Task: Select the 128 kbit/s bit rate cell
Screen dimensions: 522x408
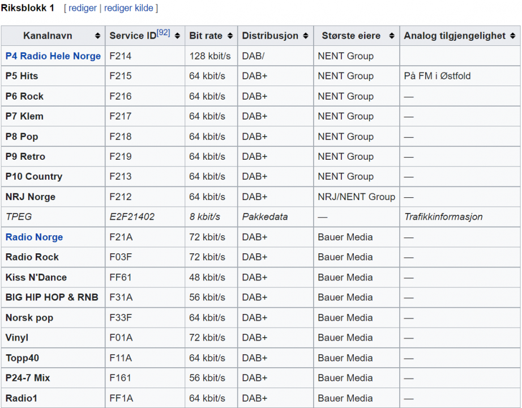Action: 209,56
